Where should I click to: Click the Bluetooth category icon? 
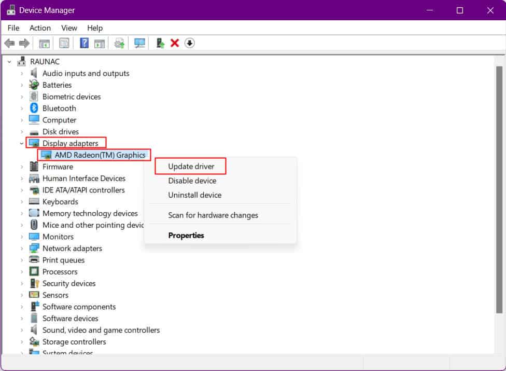click(34, 108)
